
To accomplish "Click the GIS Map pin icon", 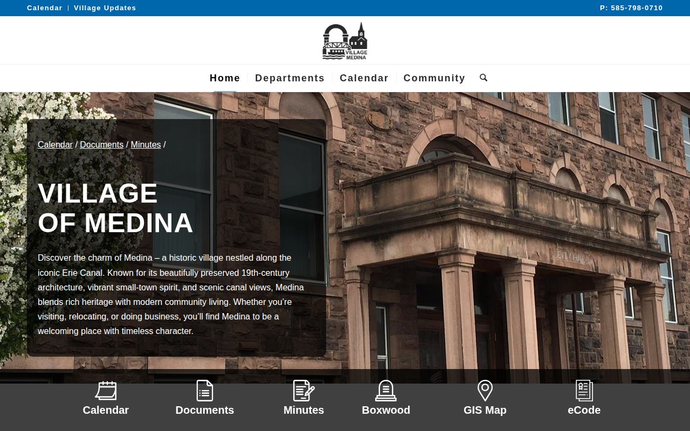I will [485, 391].
